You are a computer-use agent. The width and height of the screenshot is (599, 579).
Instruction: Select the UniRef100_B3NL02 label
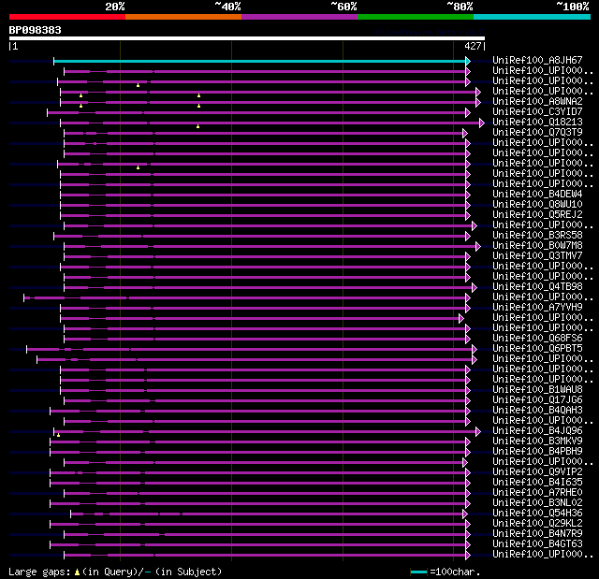pos(537,503)
